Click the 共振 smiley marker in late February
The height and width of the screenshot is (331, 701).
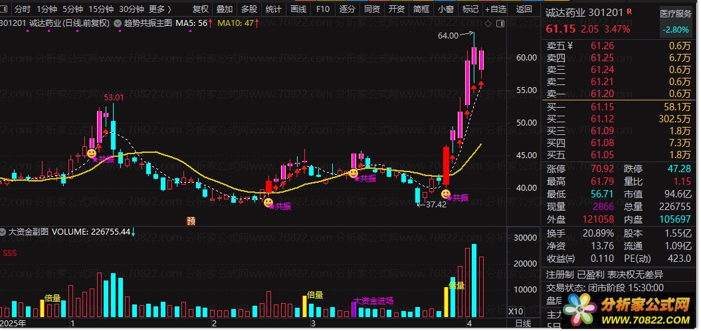(268, 203)
